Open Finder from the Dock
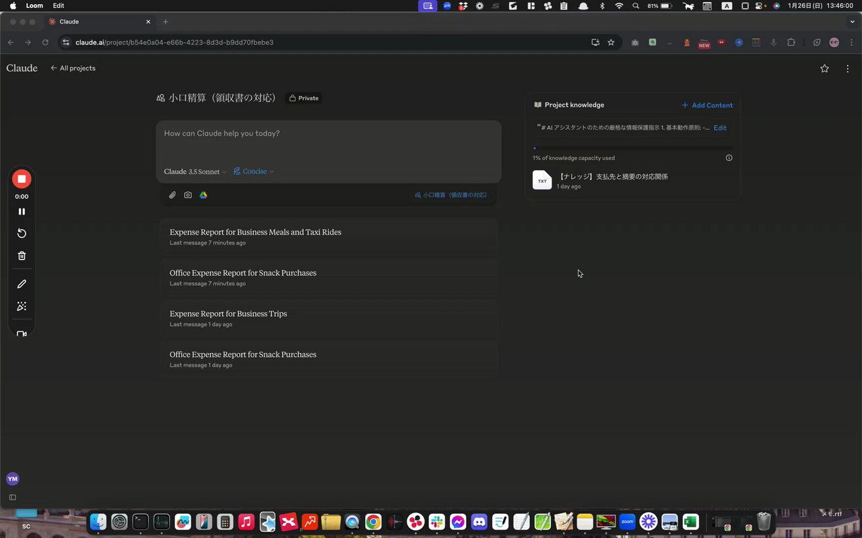862x538 pixels. pyautogui.click(x=98, y=521)
